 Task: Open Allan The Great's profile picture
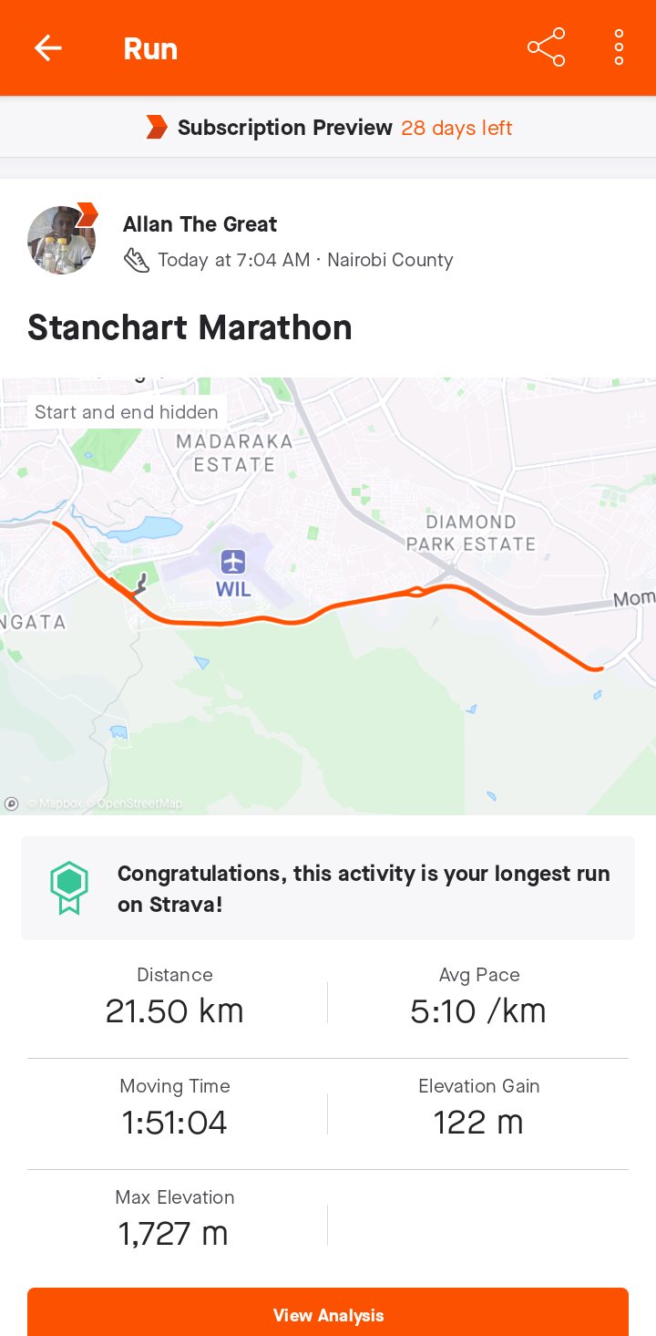click(x=61, y=241)
